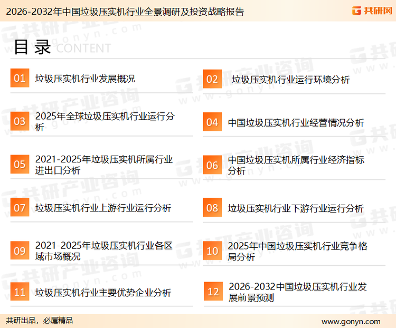Open chapter 垃圾压实机行业发展概况
This screenshot has width=396, height=328.
coord(85,79)
